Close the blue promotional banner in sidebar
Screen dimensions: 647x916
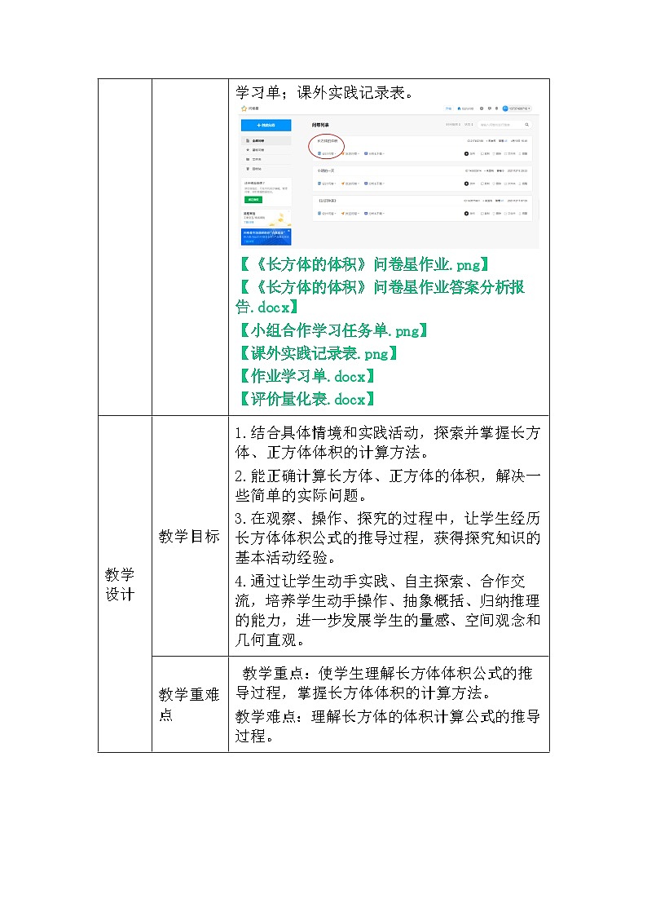pos(288,231)
